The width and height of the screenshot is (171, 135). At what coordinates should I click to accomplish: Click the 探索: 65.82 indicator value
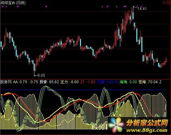(x=49, y=82)
